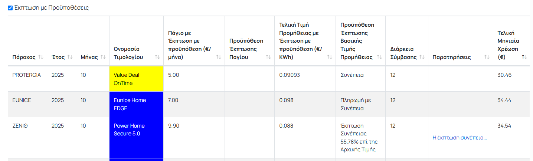Click the EUNICE provider cell

click(22, 100)
